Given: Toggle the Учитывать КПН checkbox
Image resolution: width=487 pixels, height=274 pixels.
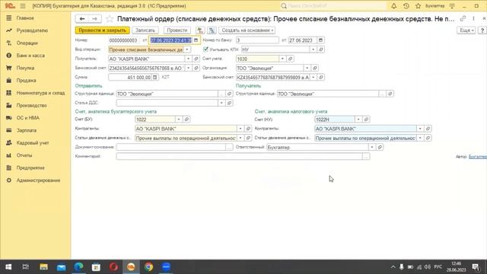Looking at the screenshot, I should (x=205, y=49).
